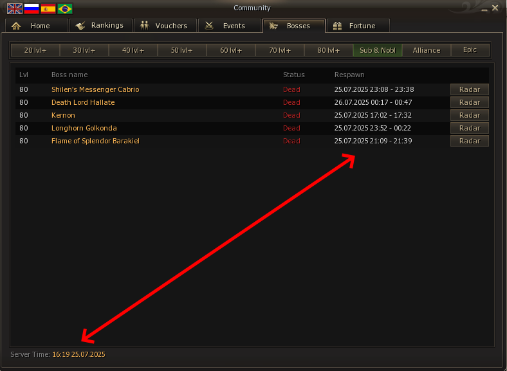Screen dimensions: 507x371
Task: Select the Sub & Nobl filter
Action: tap(378, 50)
